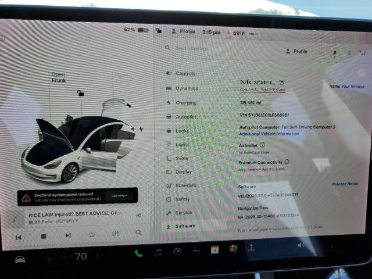Favorite the current station with star
This screenshot has width=372, height=279.
[x=92, y=234]
